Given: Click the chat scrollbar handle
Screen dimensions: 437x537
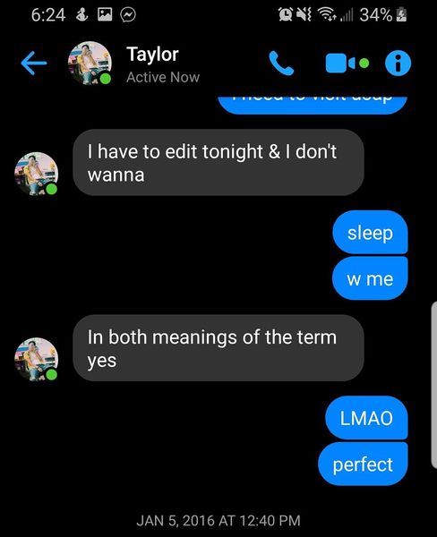Looking at the screenshot, I should pos(433,385).
